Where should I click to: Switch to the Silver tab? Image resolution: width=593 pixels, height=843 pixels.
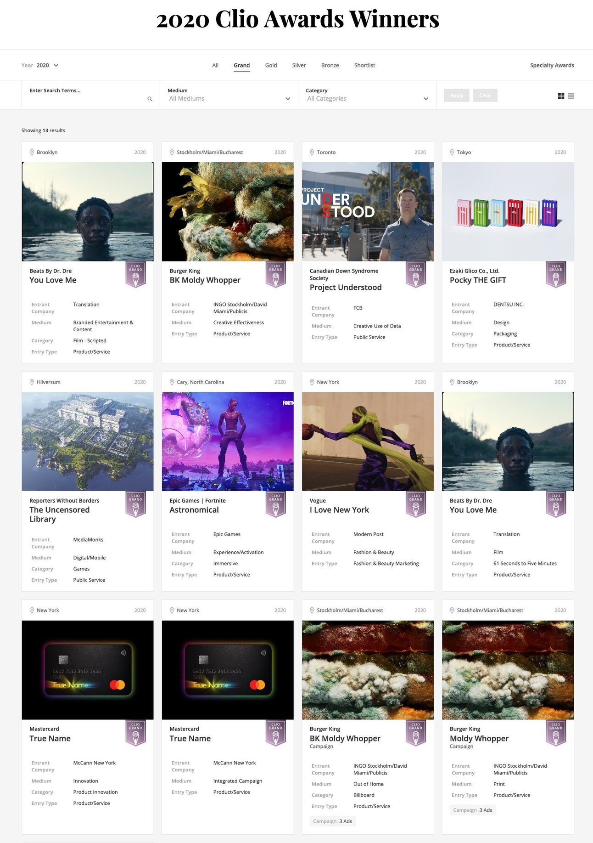pyautogui.click(x=299, y=65)
